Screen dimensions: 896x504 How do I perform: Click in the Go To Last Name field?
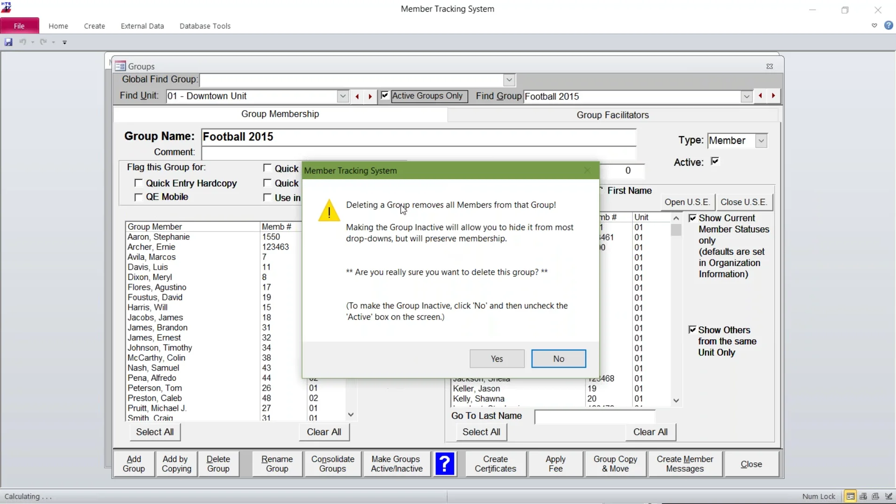595,416
